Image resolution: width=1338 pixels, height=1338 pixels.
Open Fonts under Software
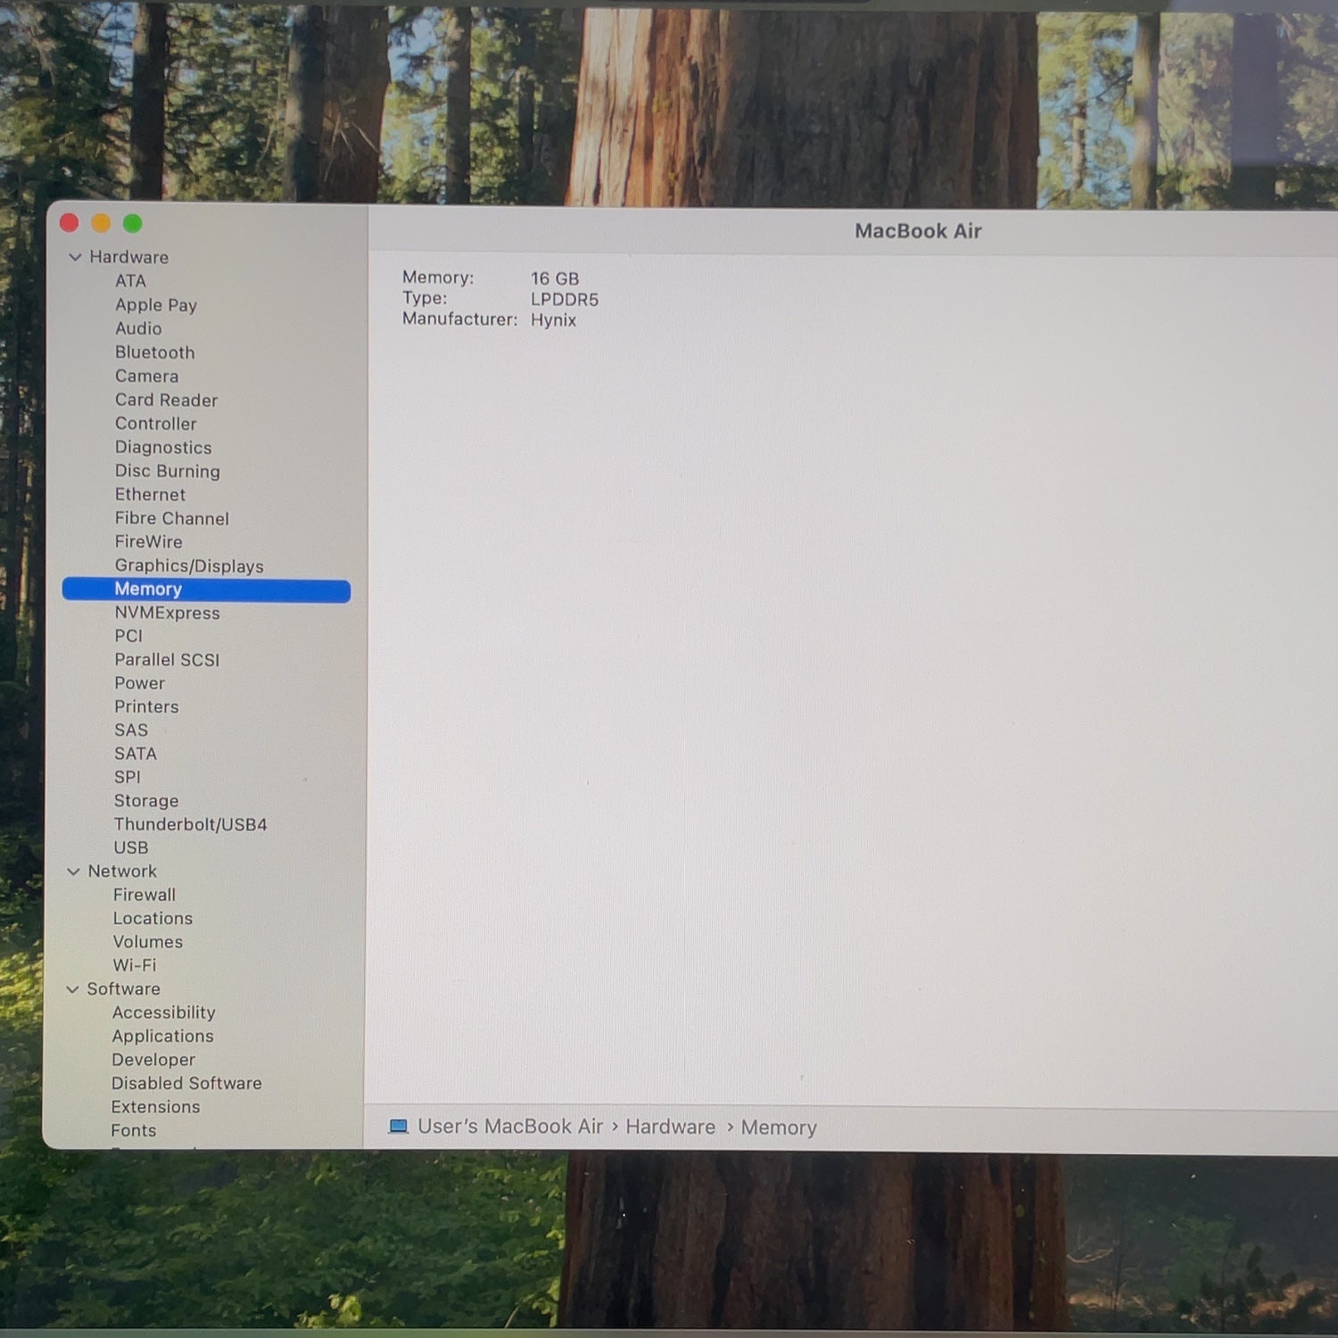133,1130
